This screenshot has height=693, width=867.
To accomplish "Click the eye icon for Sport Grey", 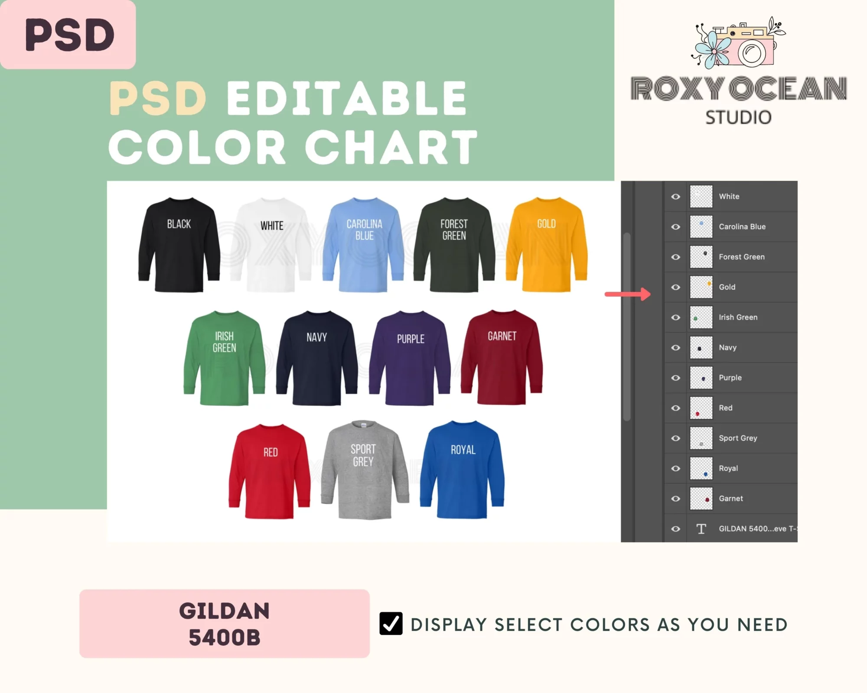I will [x=676, y=438].
